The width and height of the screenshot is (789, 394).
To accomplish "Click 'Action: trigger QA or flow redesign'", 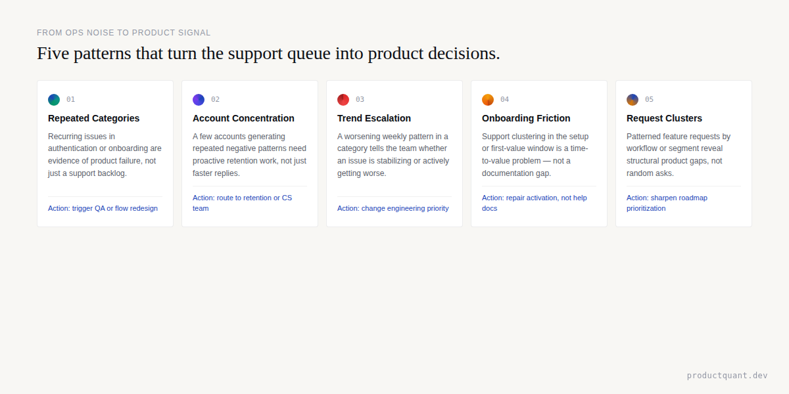I will pos(103,208).
